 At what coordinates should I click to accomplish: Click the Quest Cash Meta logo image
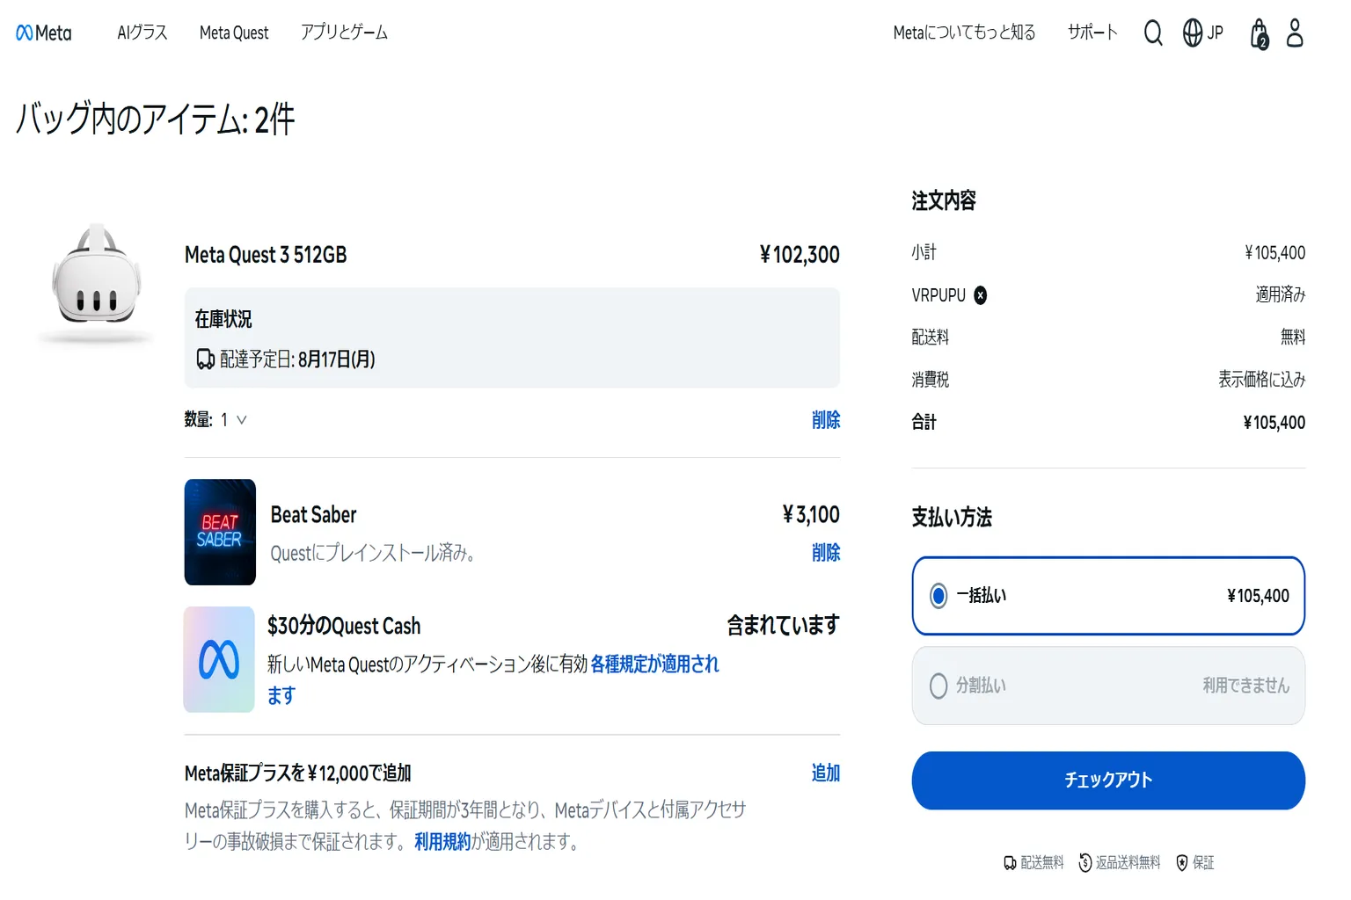tap(219, 659)
